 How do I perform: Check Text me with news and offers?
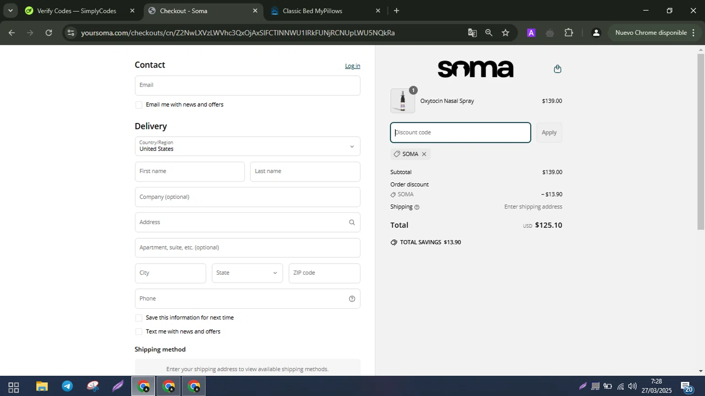[139, 332]
